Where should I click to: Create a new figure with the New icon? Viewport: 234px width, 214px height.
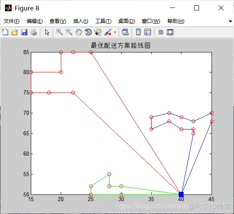click(5, 32)
